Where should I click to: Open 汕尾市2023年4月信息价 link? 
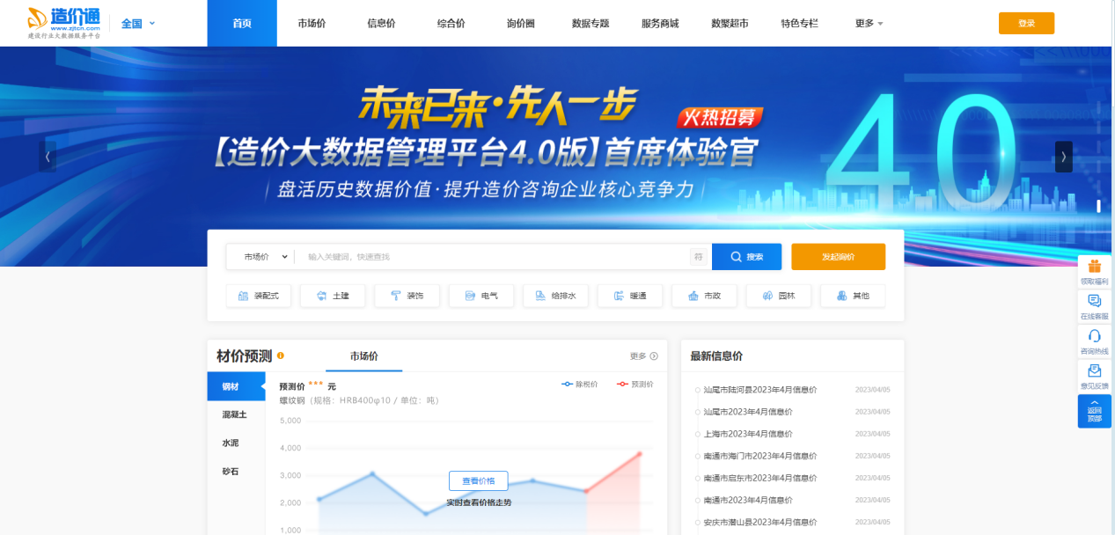coord(748,411)
